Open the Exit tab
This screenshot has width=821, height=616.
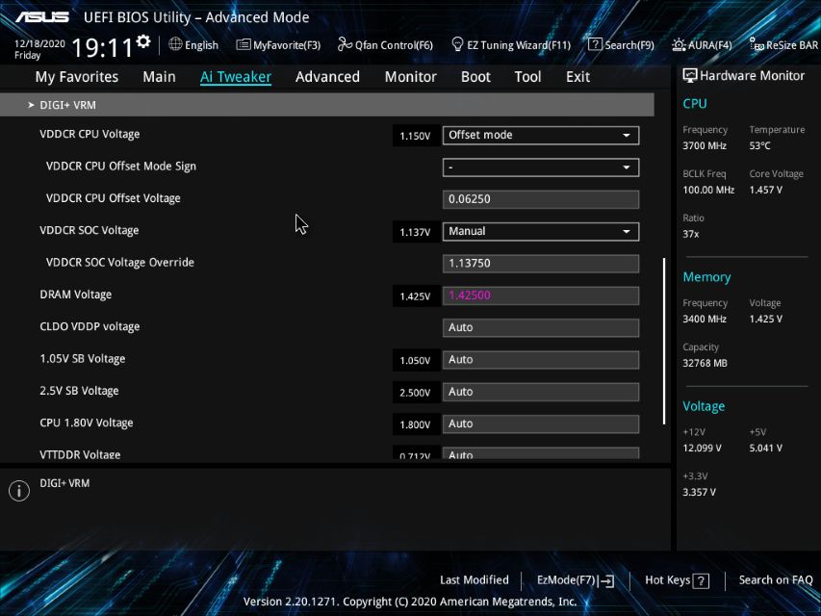pyautogui.click(x=577, y=77)
